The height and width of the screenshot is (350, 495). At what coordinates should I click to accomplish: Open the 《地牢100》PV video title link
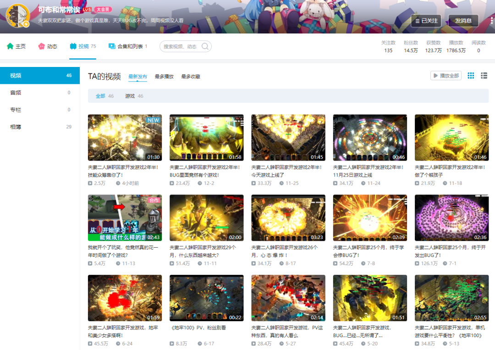pyautogui.click(x=198, y=328)
